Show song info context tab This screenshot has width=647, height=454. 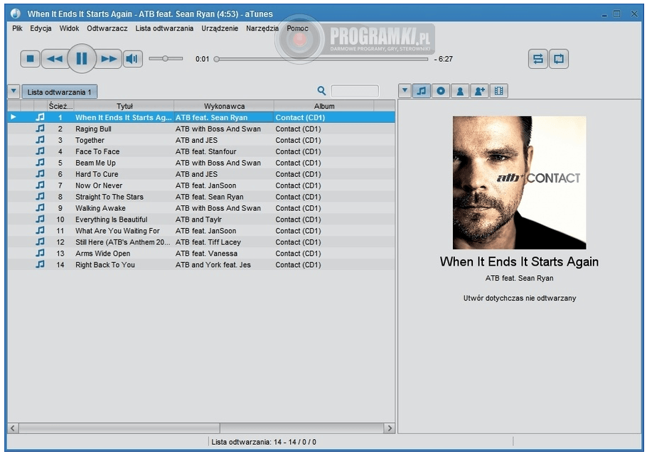[422, 91]
